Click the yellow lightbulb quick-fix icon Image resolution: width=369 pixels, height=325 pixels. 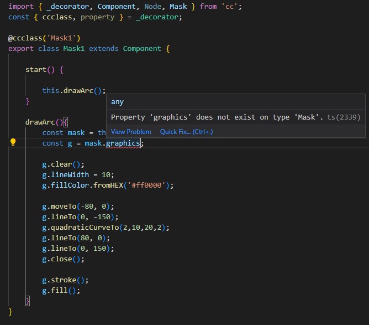13,142
